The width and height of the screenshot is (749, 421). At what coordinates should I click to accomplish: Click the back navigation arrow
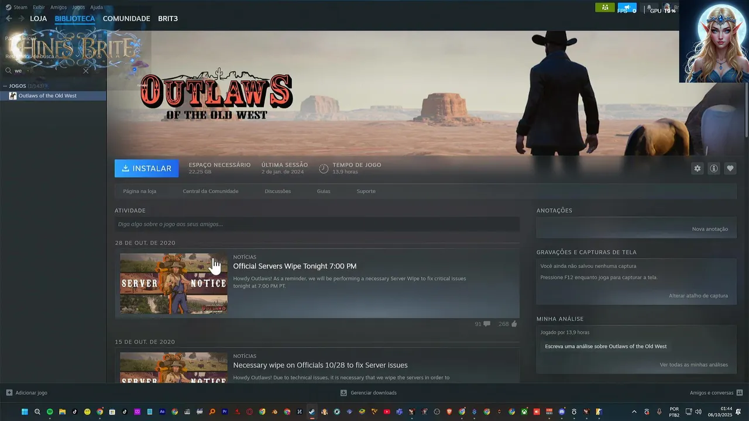tap(9, 19)
